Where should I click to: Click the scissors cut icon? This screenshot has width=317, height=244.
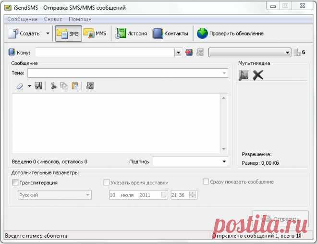click(53, 86)
